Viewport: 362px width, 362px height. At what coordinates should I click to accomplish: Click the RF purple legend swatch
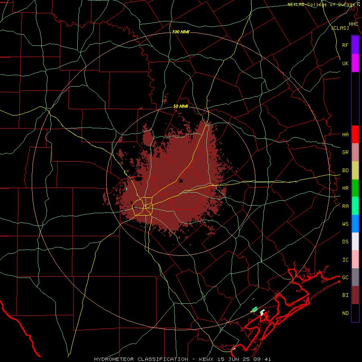[355, 45]
